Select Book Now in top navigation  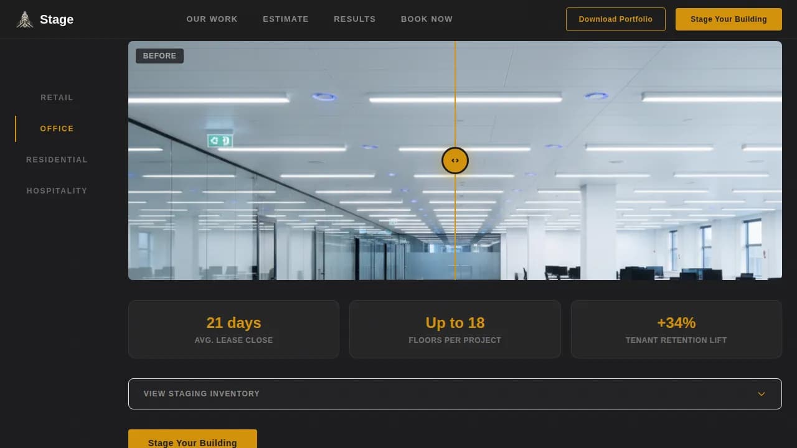(x=427, y=19)
